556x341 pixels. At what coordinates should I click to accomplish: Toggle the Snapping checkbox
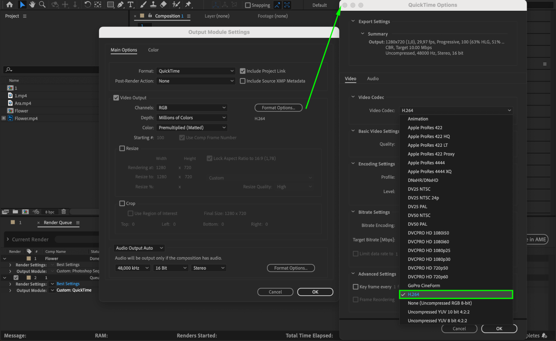pyautogui.click(x=248, y=5)
